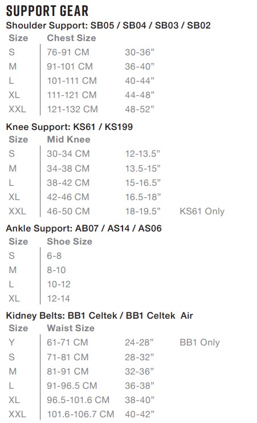The height and width of the screenshot is (423, 257).
Task: Click the SUPPORT GEAR heading
Action: pos(47,11)
